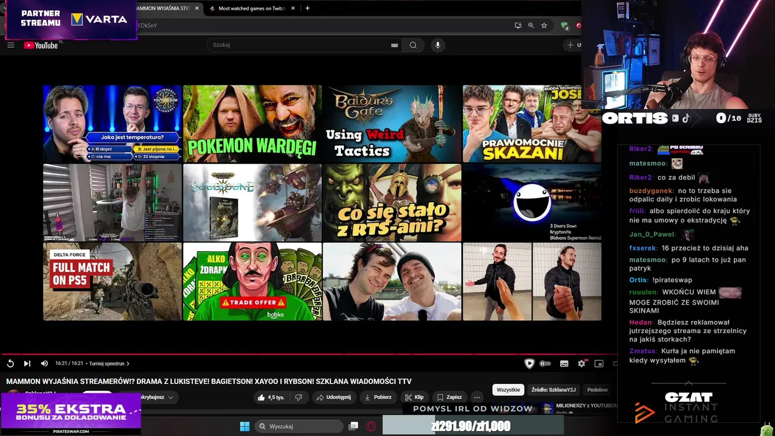The height and width of the screenshot is (436, 775).
Task: Save video with Zapisz button
Action: 450,397
